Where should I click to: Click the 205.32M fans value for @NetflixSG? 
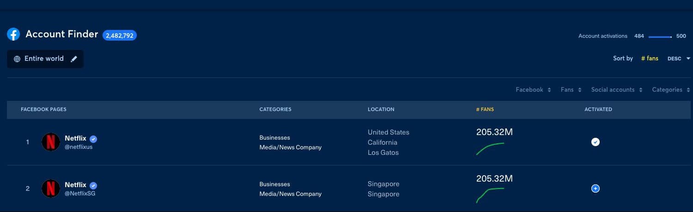(x=494, y=179)
